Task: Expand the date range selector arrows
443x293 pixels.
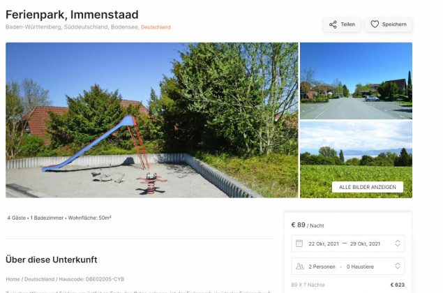Action: (x=398, y=243)
